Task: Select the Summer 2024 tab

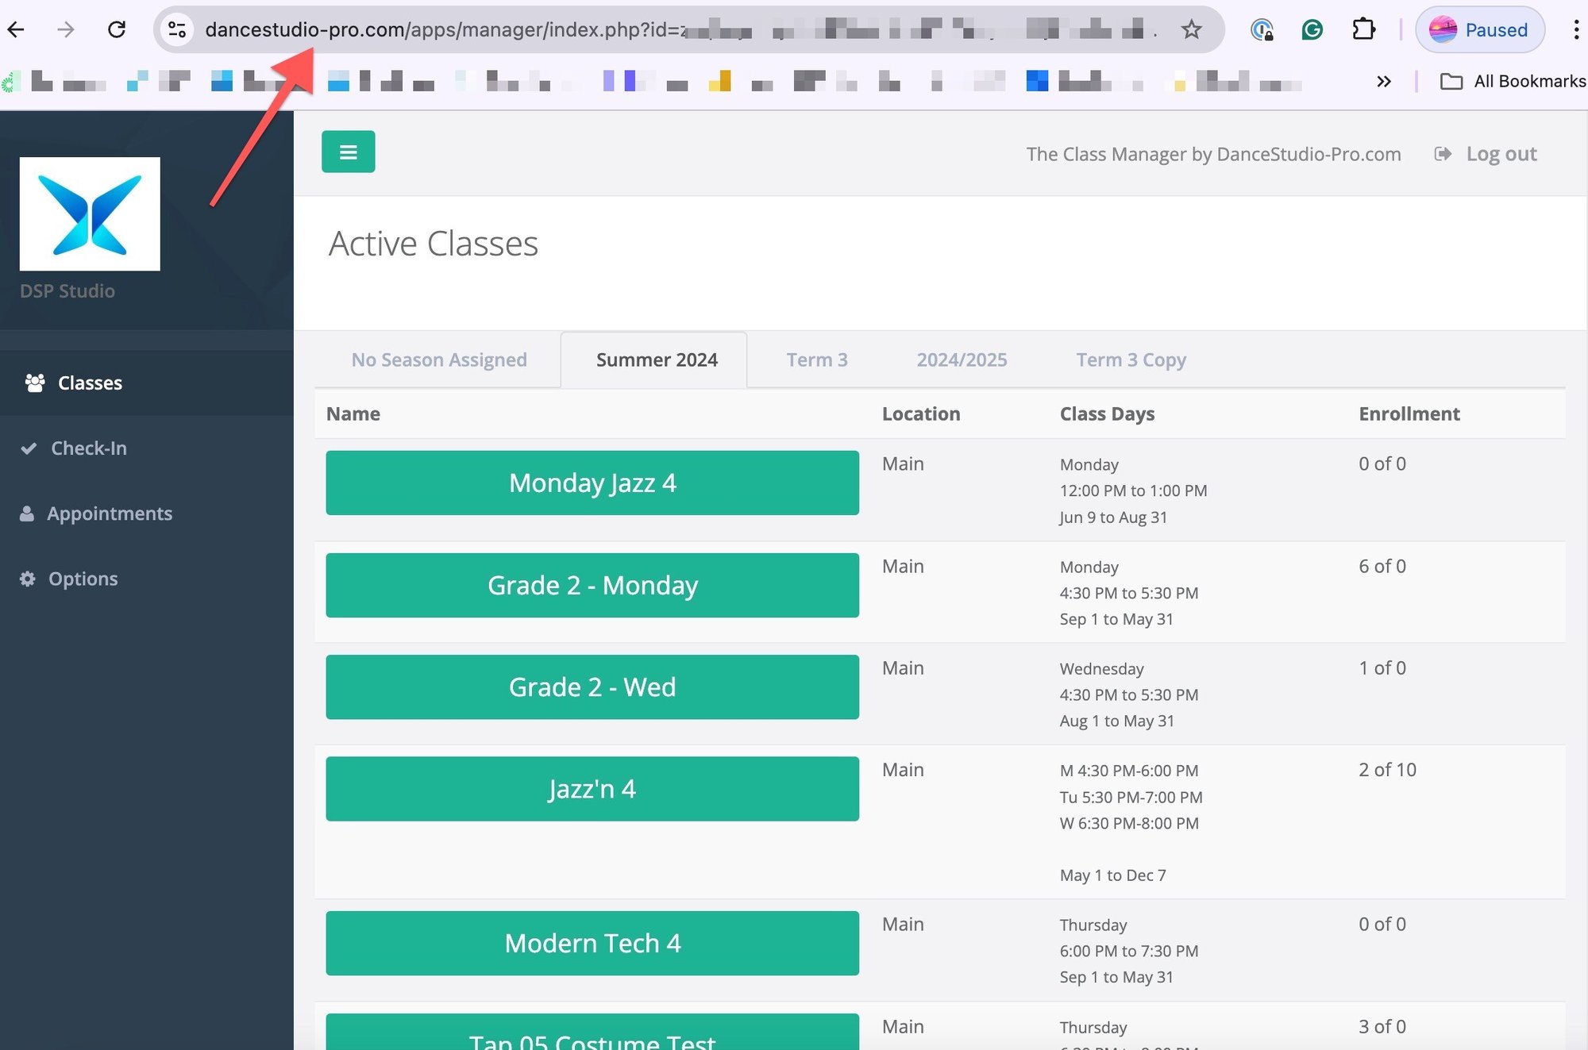Action: point(655,360)
